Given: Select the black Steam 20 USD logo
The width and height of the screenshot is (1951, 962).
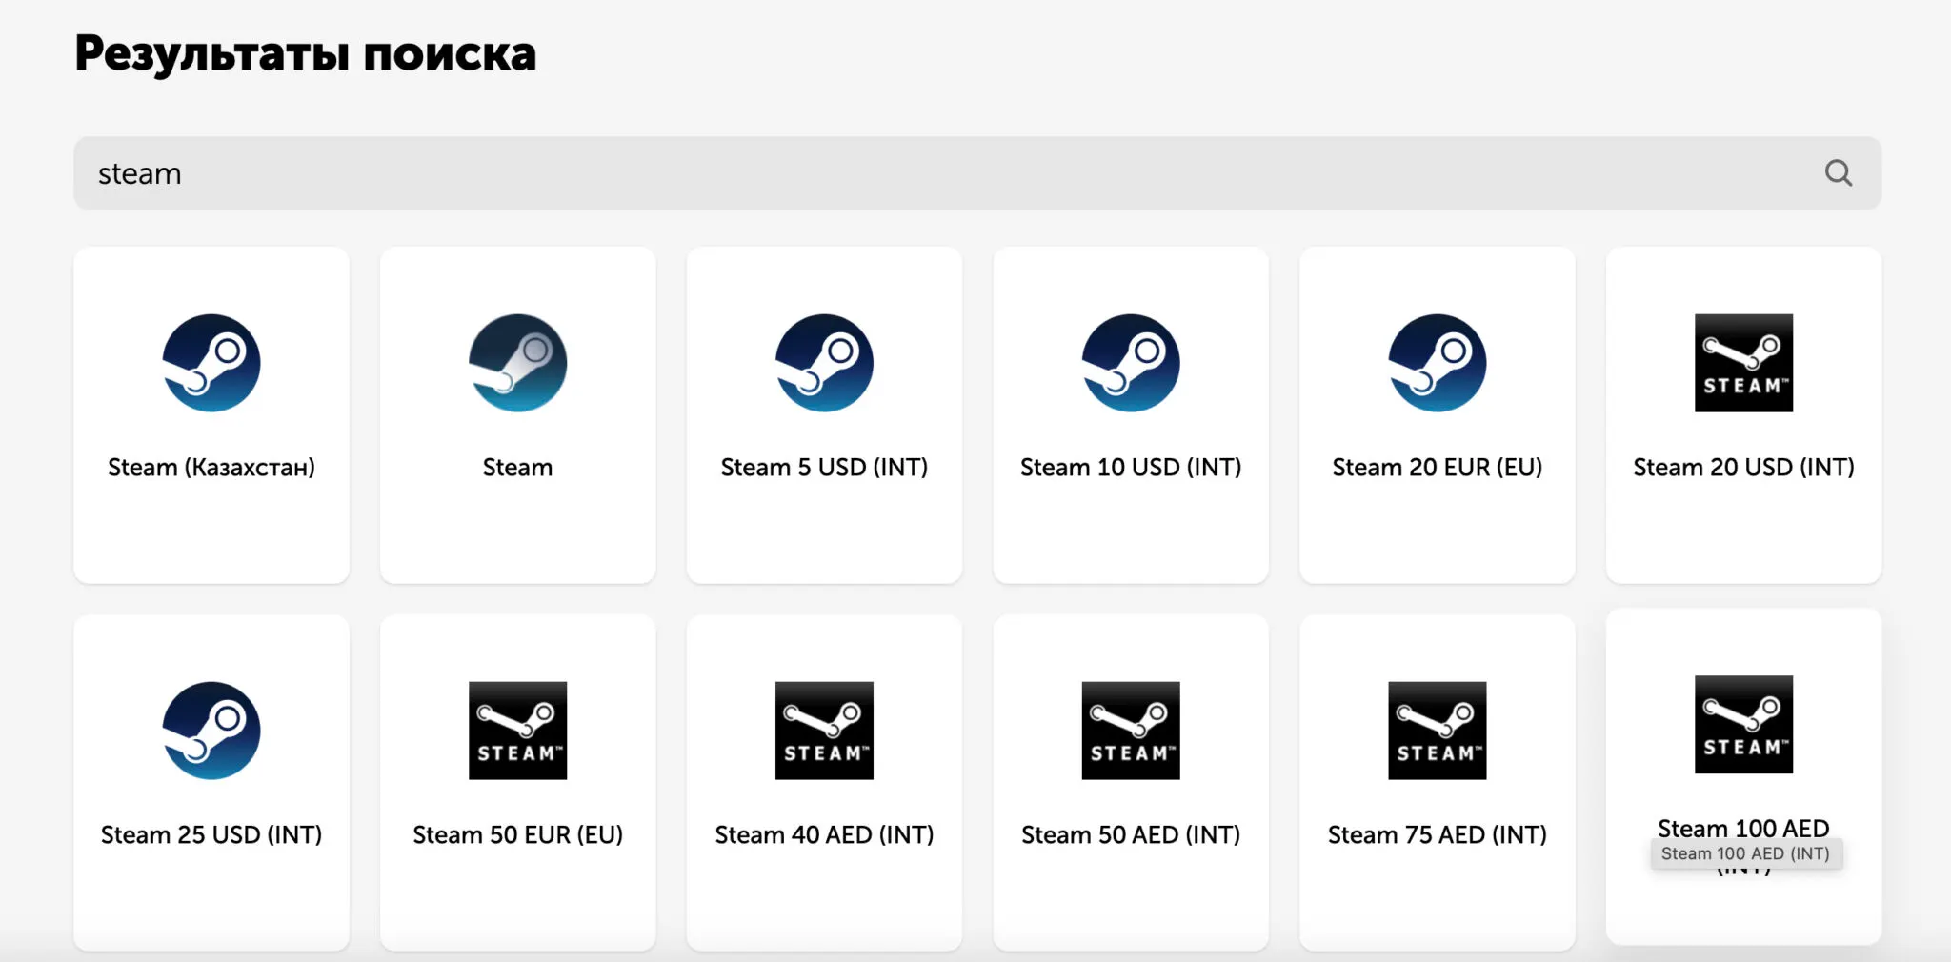Looking at the screenshot, I should 1743,363.
